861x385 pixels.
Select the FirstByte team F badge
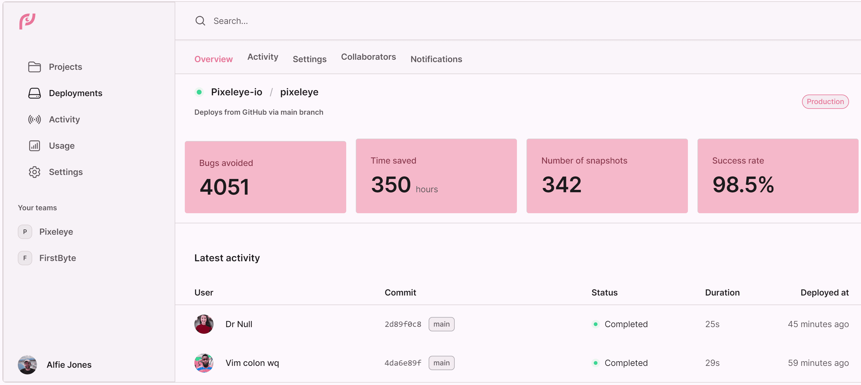[x=25, y=258]
